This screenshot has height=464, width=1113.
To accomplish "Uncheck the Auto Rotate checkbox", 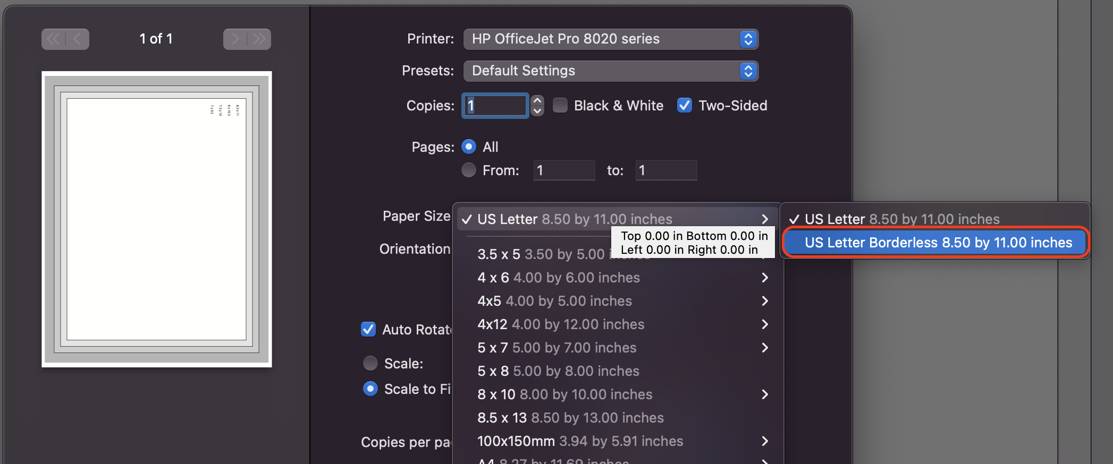I will click(x=368, y=329).
